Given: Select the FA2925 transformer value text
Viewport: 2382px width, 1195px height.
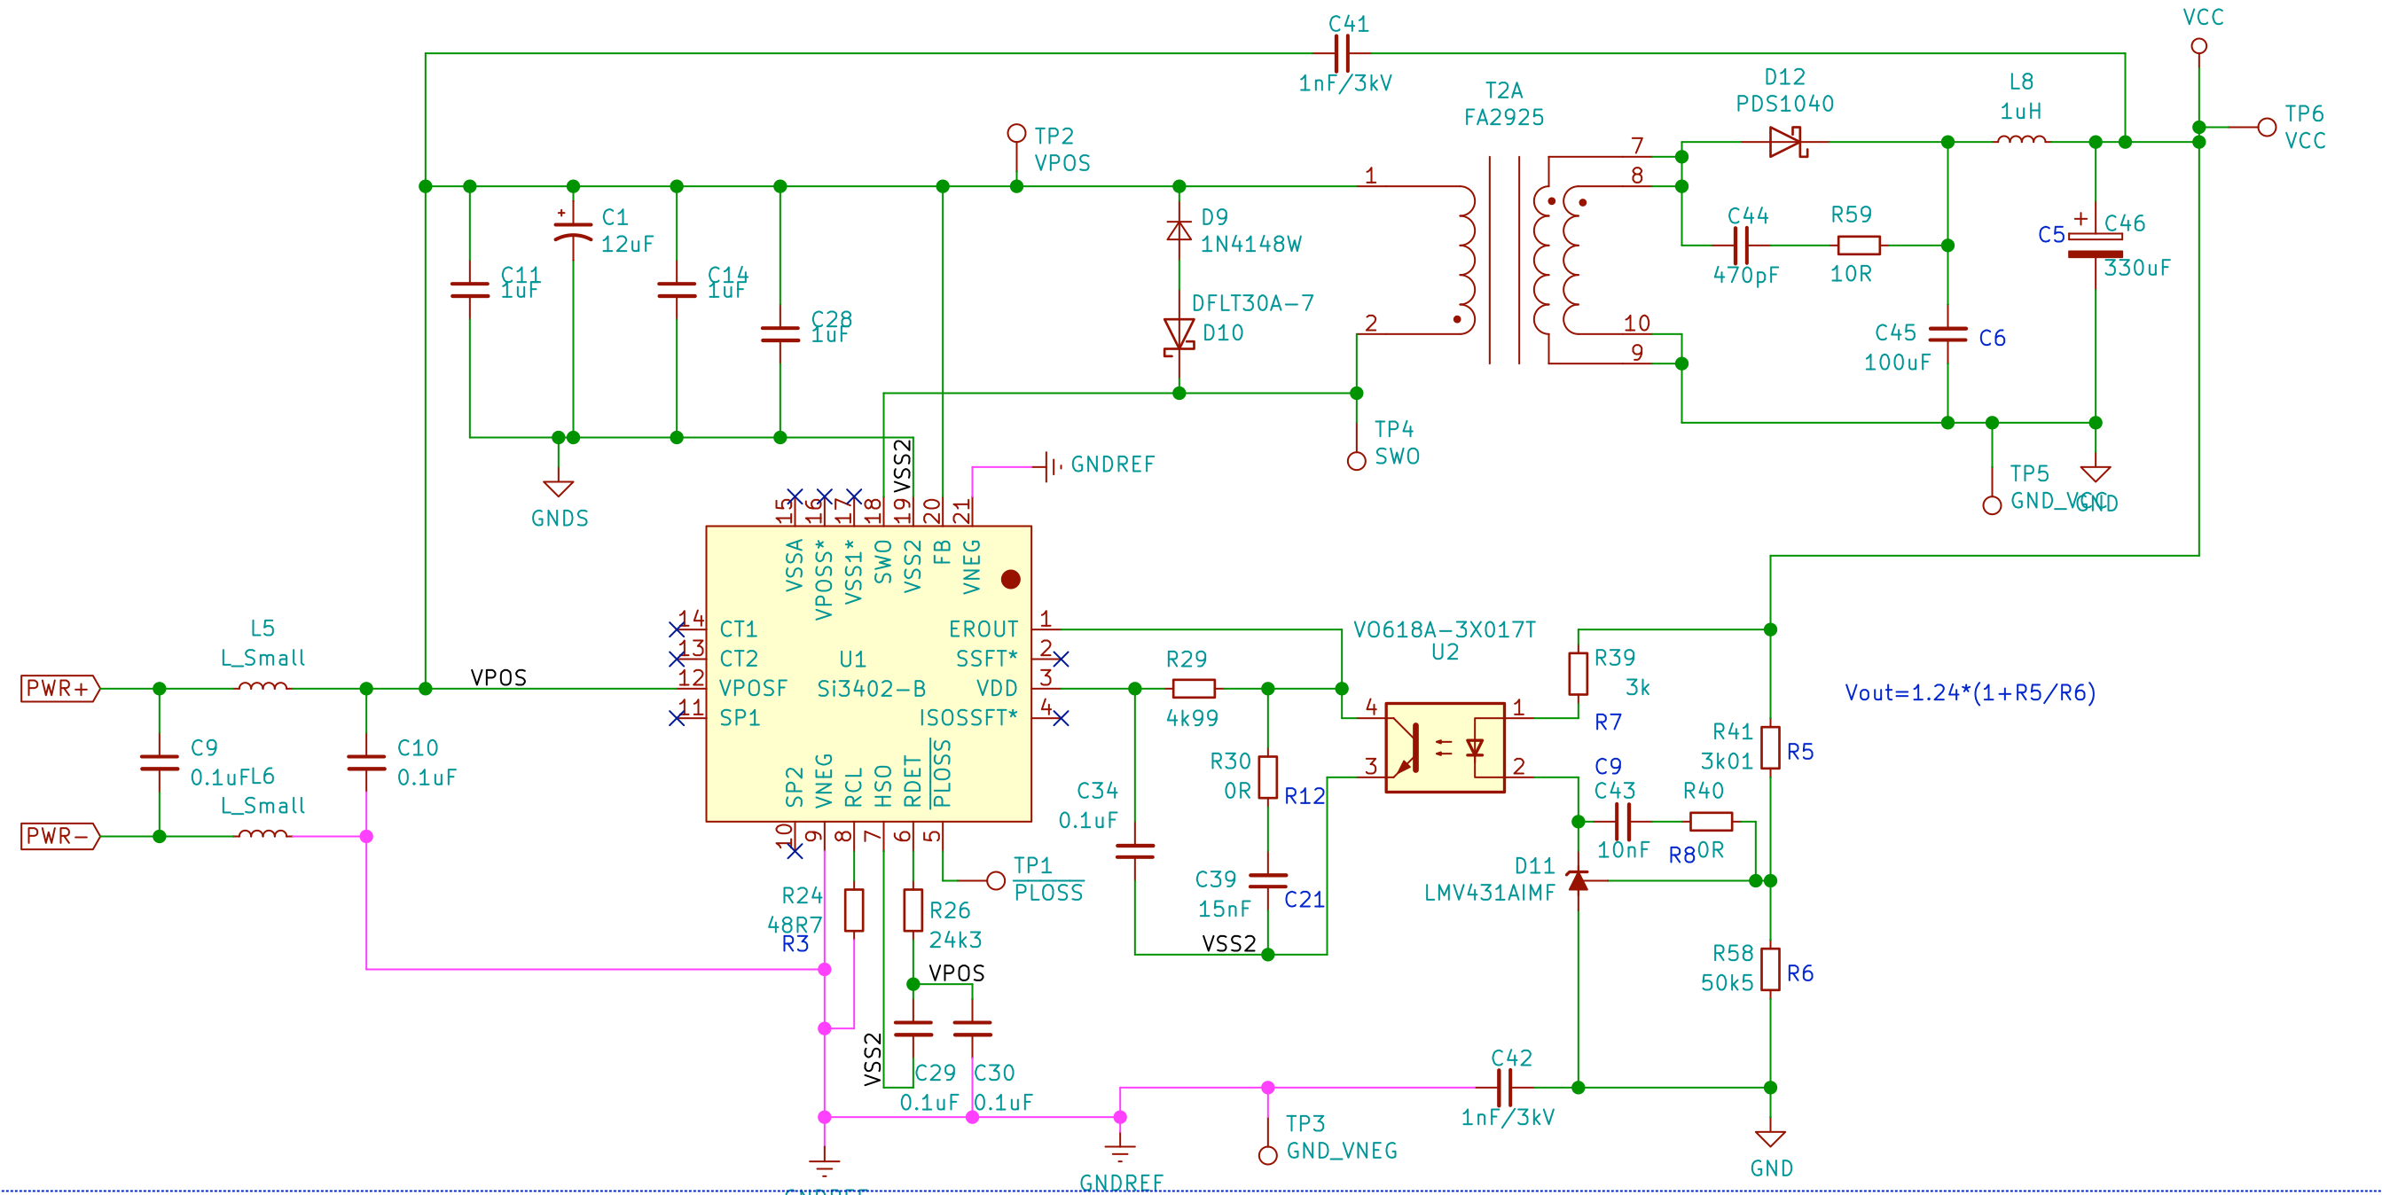Looking at the screenshot, I should [1503, 117].
